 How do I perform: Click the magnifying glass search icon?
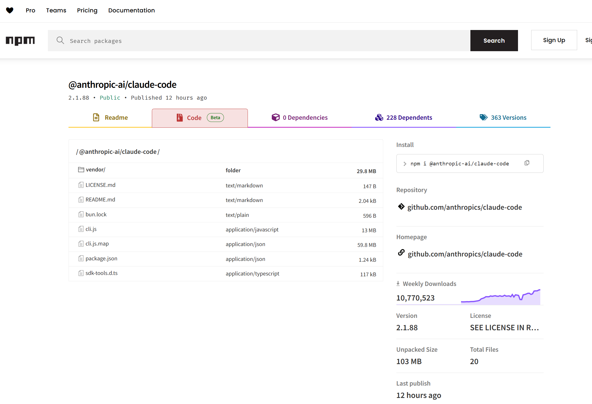[60, 40]
